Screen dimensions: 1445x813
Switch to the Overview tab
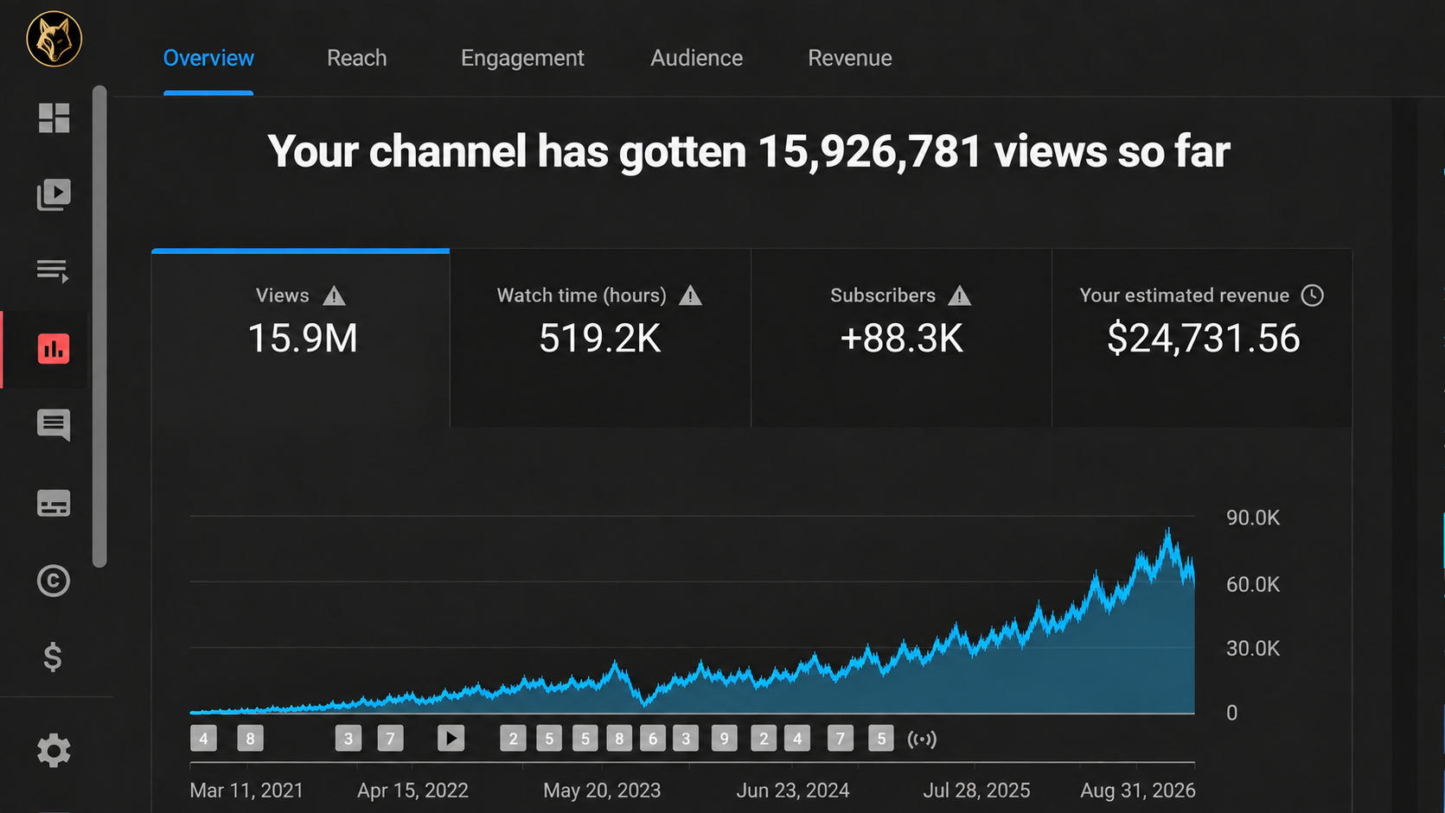tap(208, 58)
